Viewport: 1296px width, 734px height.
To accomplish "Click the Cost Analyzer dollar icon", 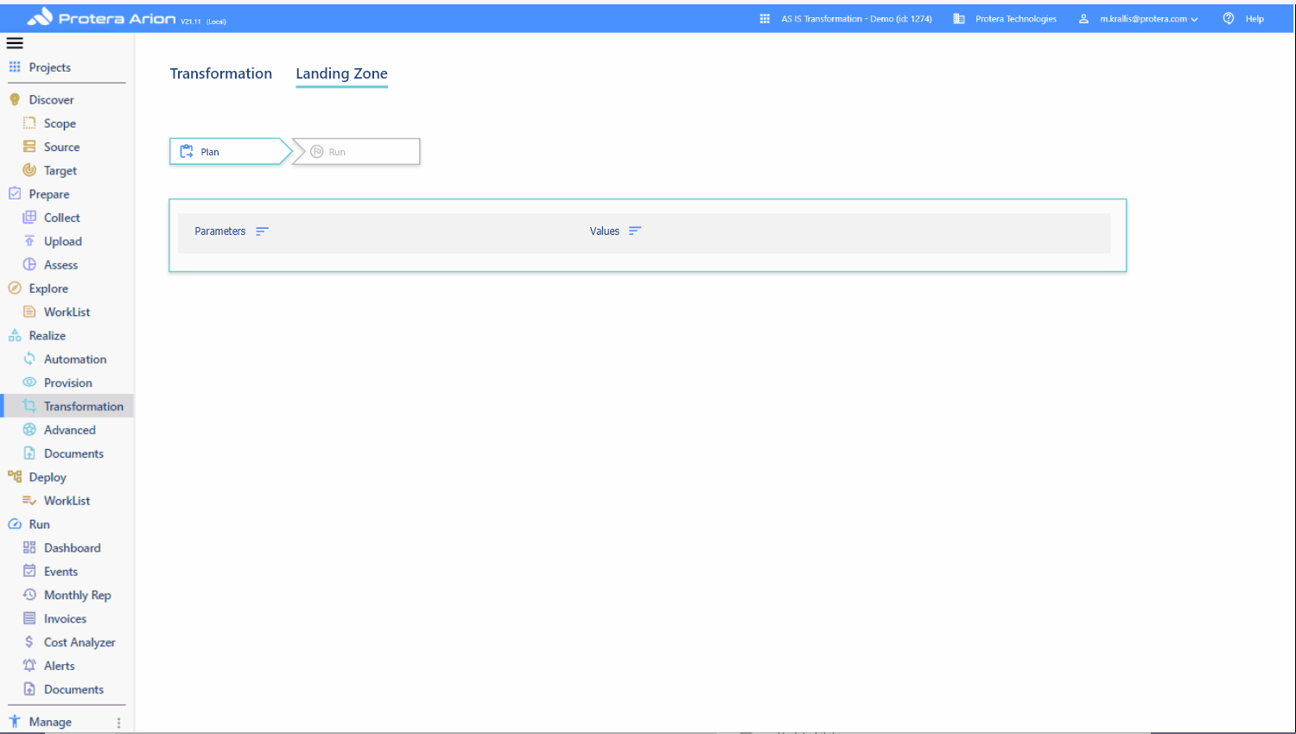I will click(29, 642).
